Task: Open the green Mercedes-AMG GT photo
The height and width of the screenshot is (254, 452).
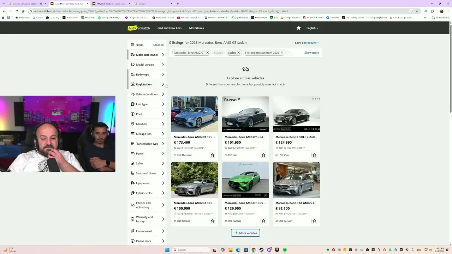Action: (x=245, y=180)
